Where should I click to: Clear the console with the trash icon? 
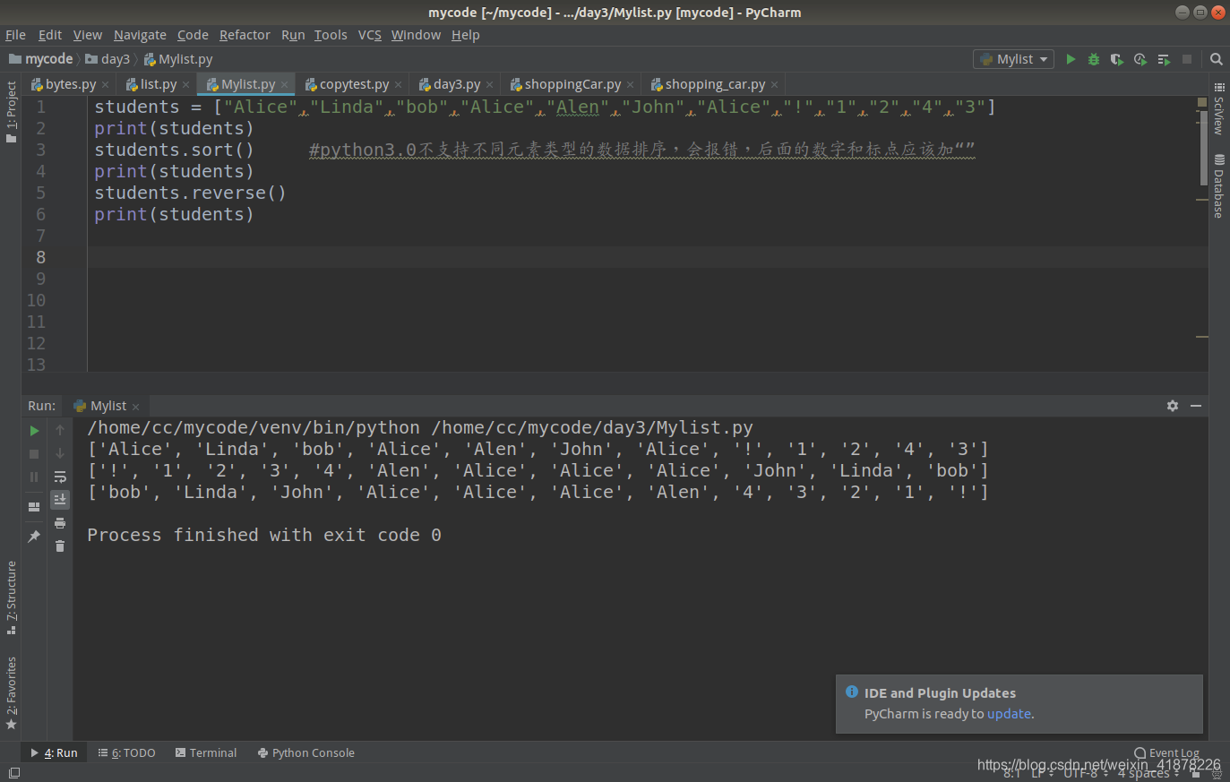click(x=60, y=546)
